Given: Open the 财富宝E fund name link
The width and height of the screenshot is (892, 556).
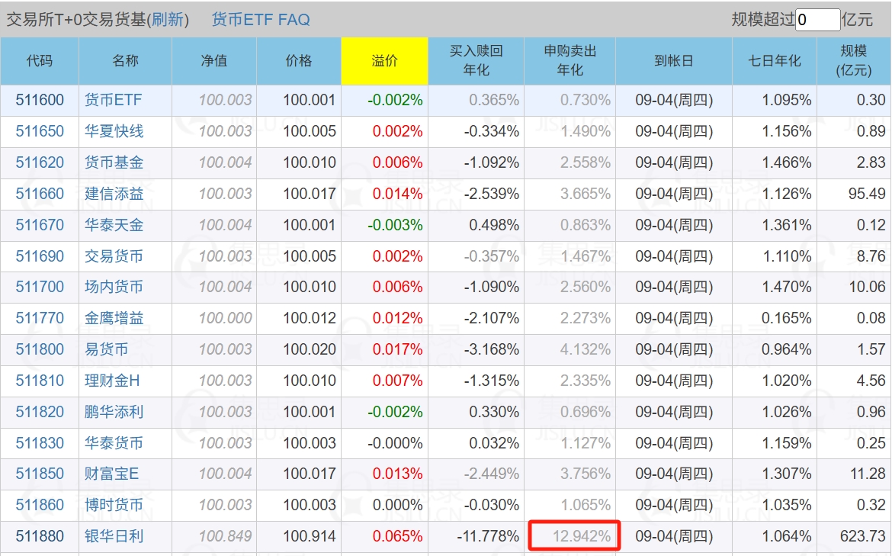Looking at the screenshot, I should click(111, 474).
